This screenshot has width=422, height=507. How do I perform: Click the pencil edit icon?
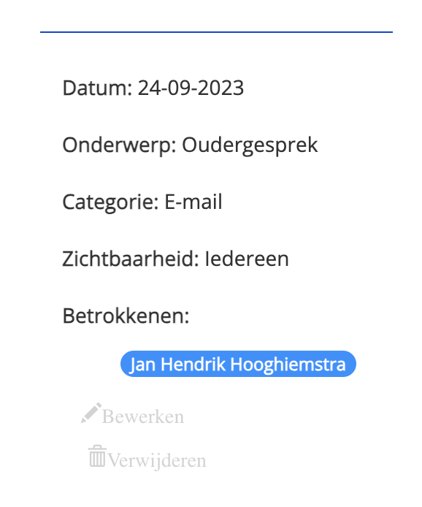coord(91,413)
